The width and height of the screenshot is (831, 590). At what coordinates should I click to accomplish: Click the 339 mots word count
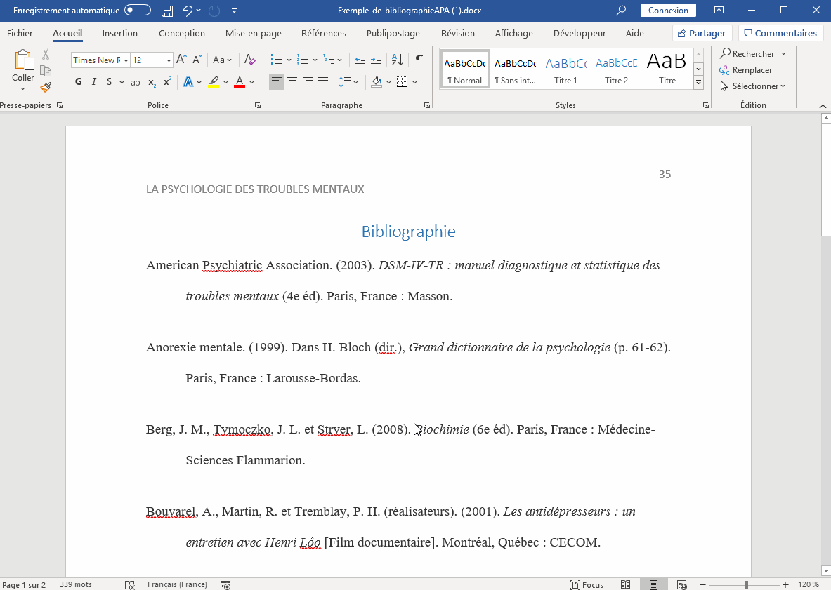(x=76, y=584)
